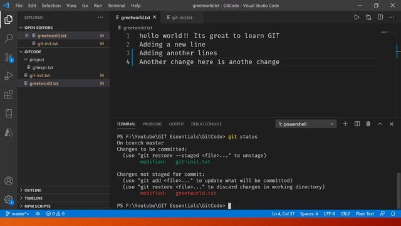Click the terminal vertical scrollbar
Screen dimensions: 401x226
[x=398, y=190]
